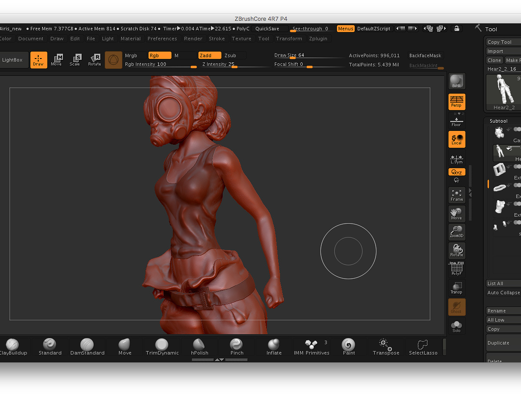Click the Move canvas navigation button

(457, 214)
